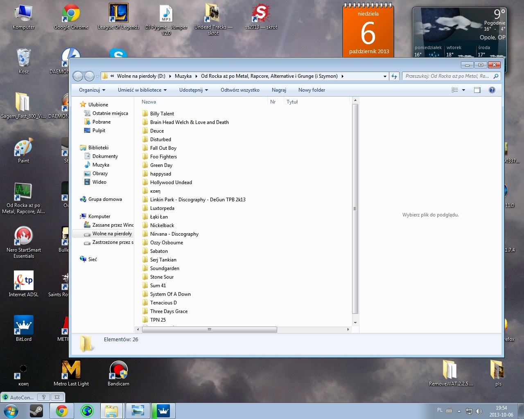Open the ss2013 shortcut on the desktop
The height and width of the screenshot is (419, 524).
pos(261,16)
